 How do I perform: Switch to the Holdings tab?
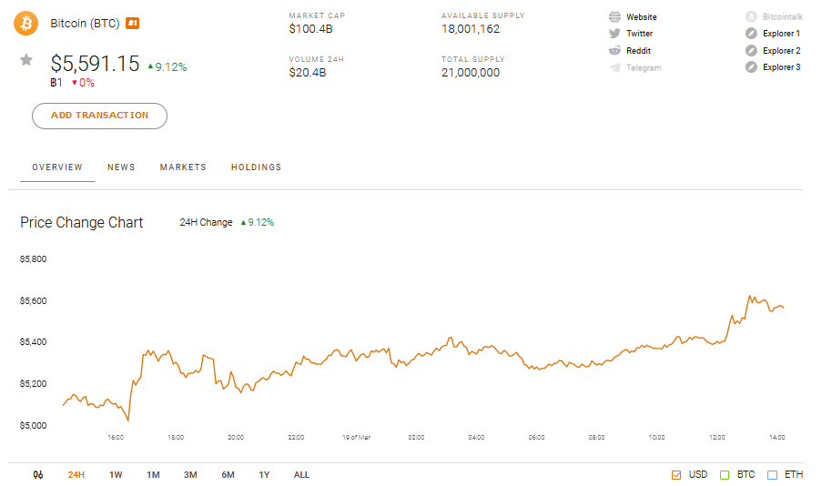click(x=257, y=167)
